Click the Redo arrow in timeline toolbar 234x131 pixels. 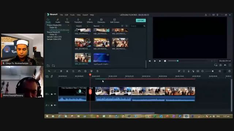pyautogui.click(x=55, y=71)
